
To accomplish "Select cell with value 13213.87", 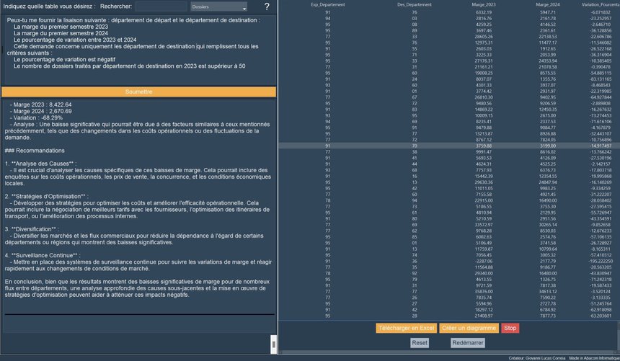I will [x=484, y=133].
